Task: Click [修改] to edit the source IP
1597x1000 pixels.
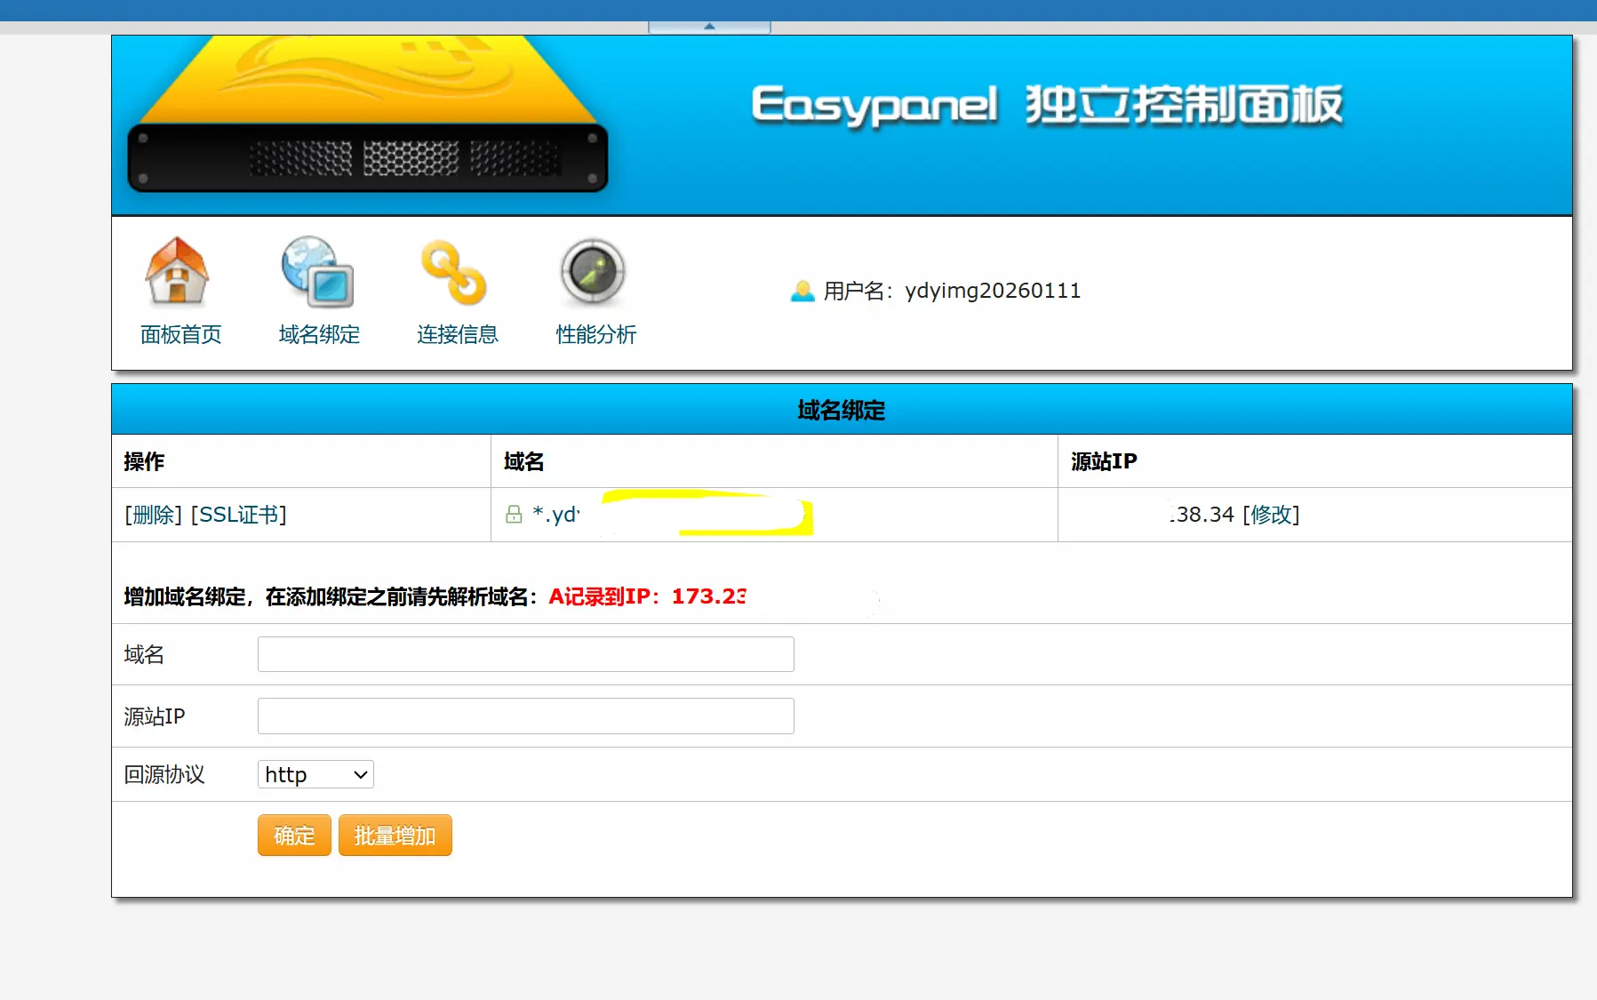Action: pyautogui.click(x=1271, y=515)
